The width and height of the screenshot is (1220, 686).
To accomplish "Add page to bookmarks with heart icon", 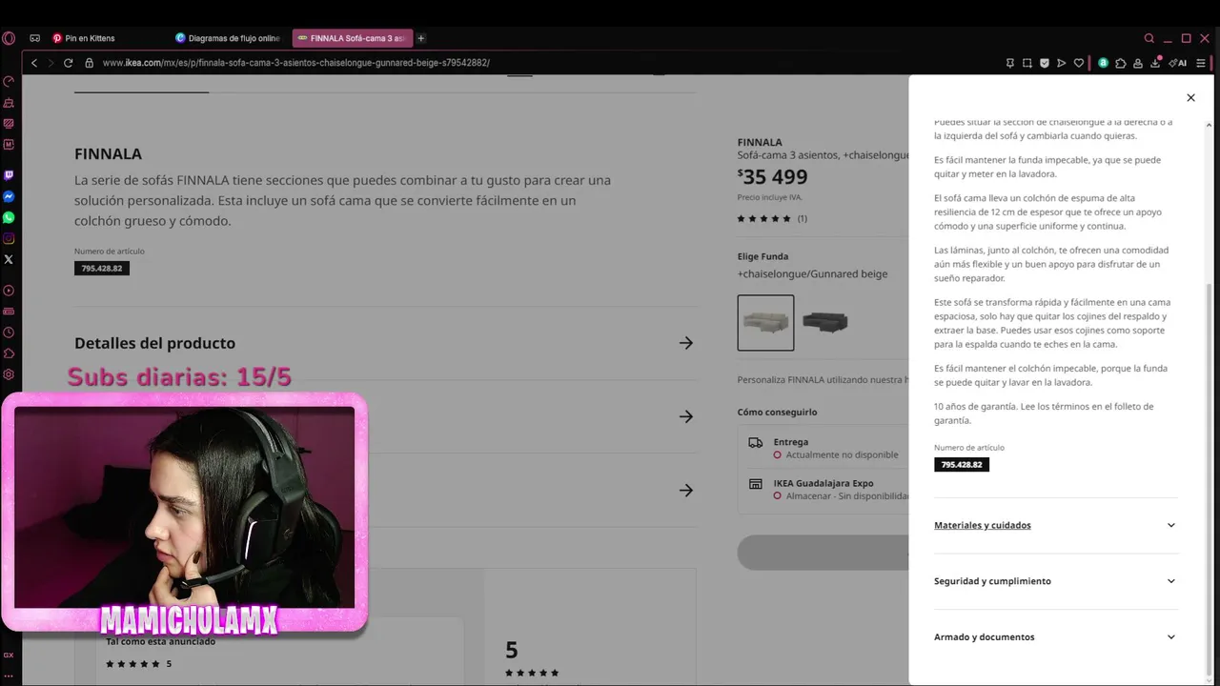I will pyautogui.click(x=1079, y=63).
